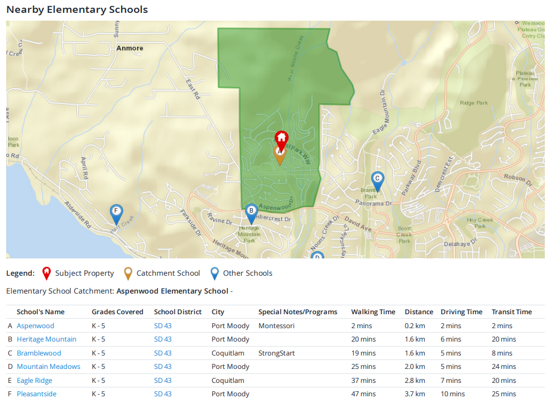Viewport: 556px width, 408px height.
Task: Click the Hoy Creek Park map label
Action: [480, 223]
